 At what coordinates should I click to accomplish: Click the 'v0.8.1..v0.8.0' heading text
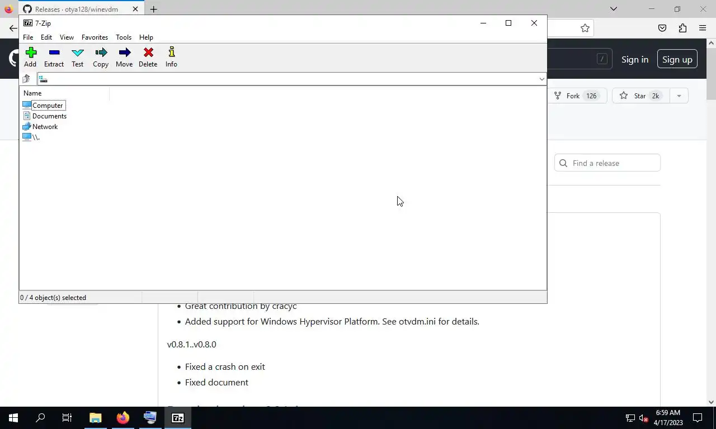coord(192,344)
